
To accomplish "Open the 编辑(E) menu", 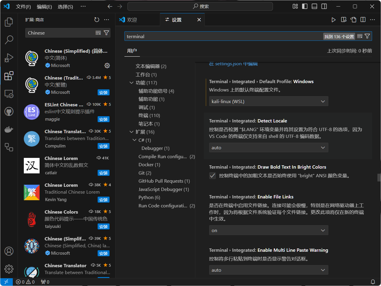I will pyautogui.click(x=44, y=7).
